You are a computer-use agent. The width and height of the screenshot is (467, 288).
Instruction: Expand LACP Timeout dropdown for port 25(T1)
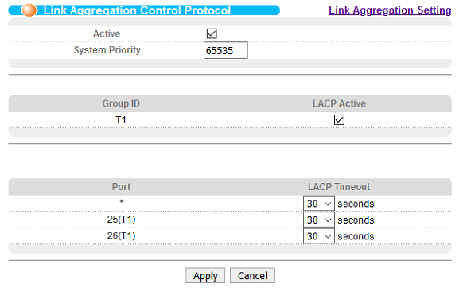tap(319, 220)
